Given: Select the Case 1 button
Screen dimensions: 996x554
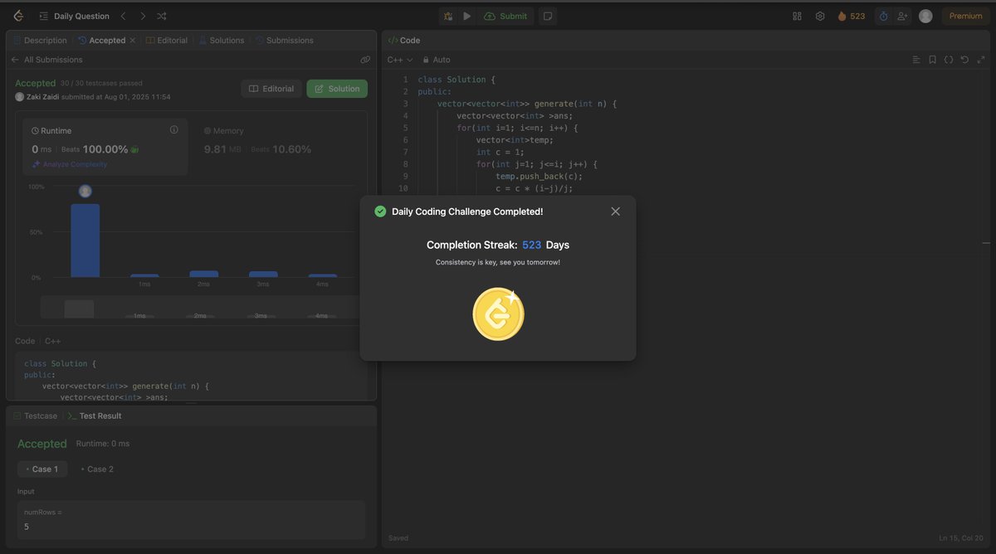Looking at the screenshot, I should tap(42, 469).
